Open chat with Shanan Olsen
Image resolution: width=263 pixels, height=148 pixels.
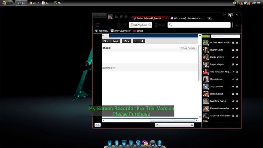click(217, 50)
